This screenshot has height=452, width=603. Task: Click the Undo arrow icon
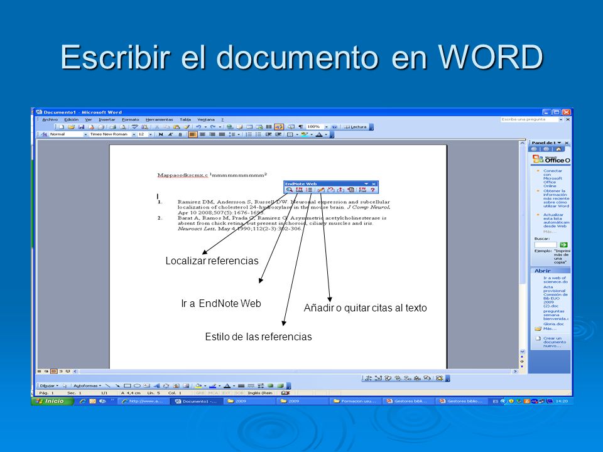(198, 127)
